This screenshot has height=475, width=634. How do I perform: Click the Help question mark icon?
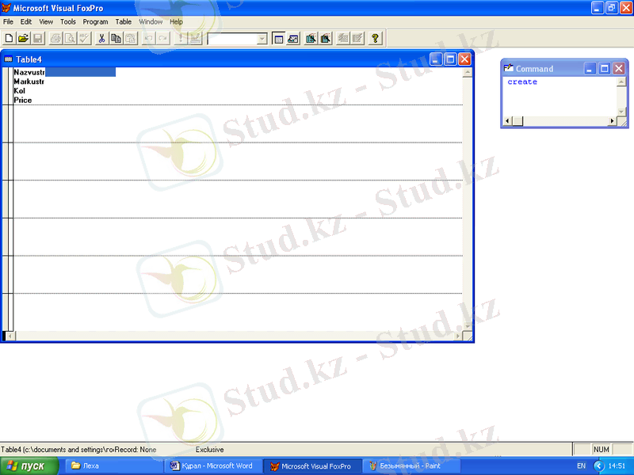(x=375, y=38)
